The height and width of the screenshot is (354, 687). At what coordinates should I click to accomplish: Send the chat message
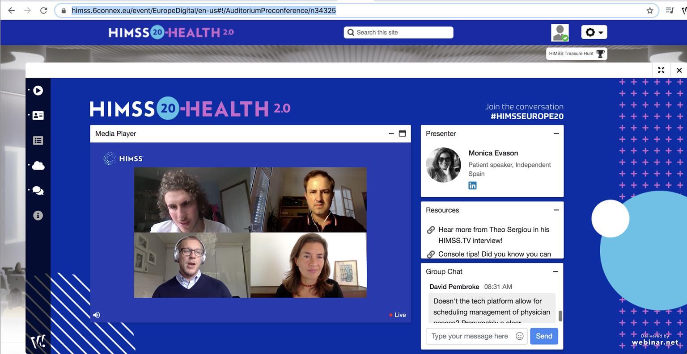coord(544,336)
